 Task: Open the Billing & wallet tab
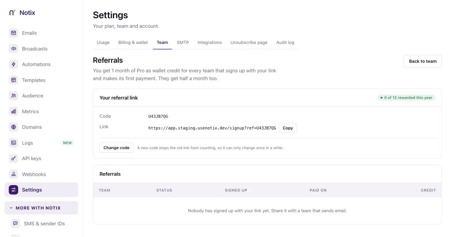coord(133,42)
